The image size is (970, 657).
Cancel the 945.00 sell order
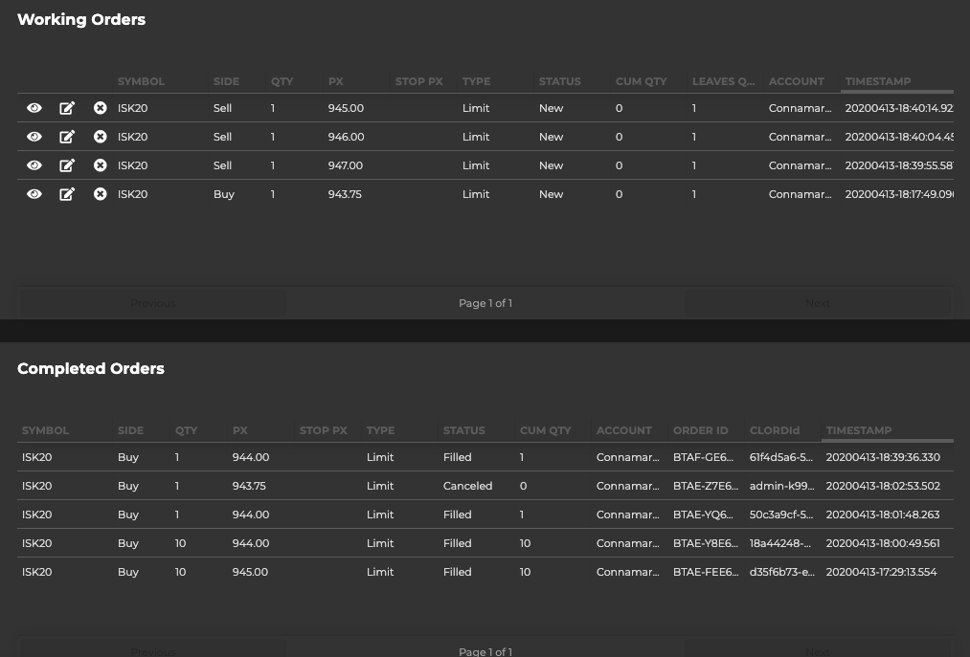pyautogui.click(x=101, y=108)
